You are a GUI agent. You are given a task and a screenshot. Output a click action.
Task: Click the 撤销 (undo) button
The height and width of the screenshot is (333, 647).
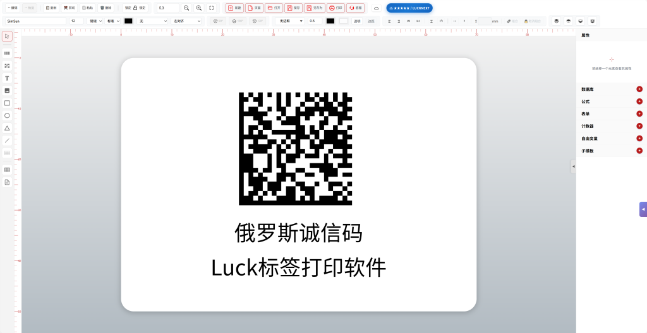point(13,8)
